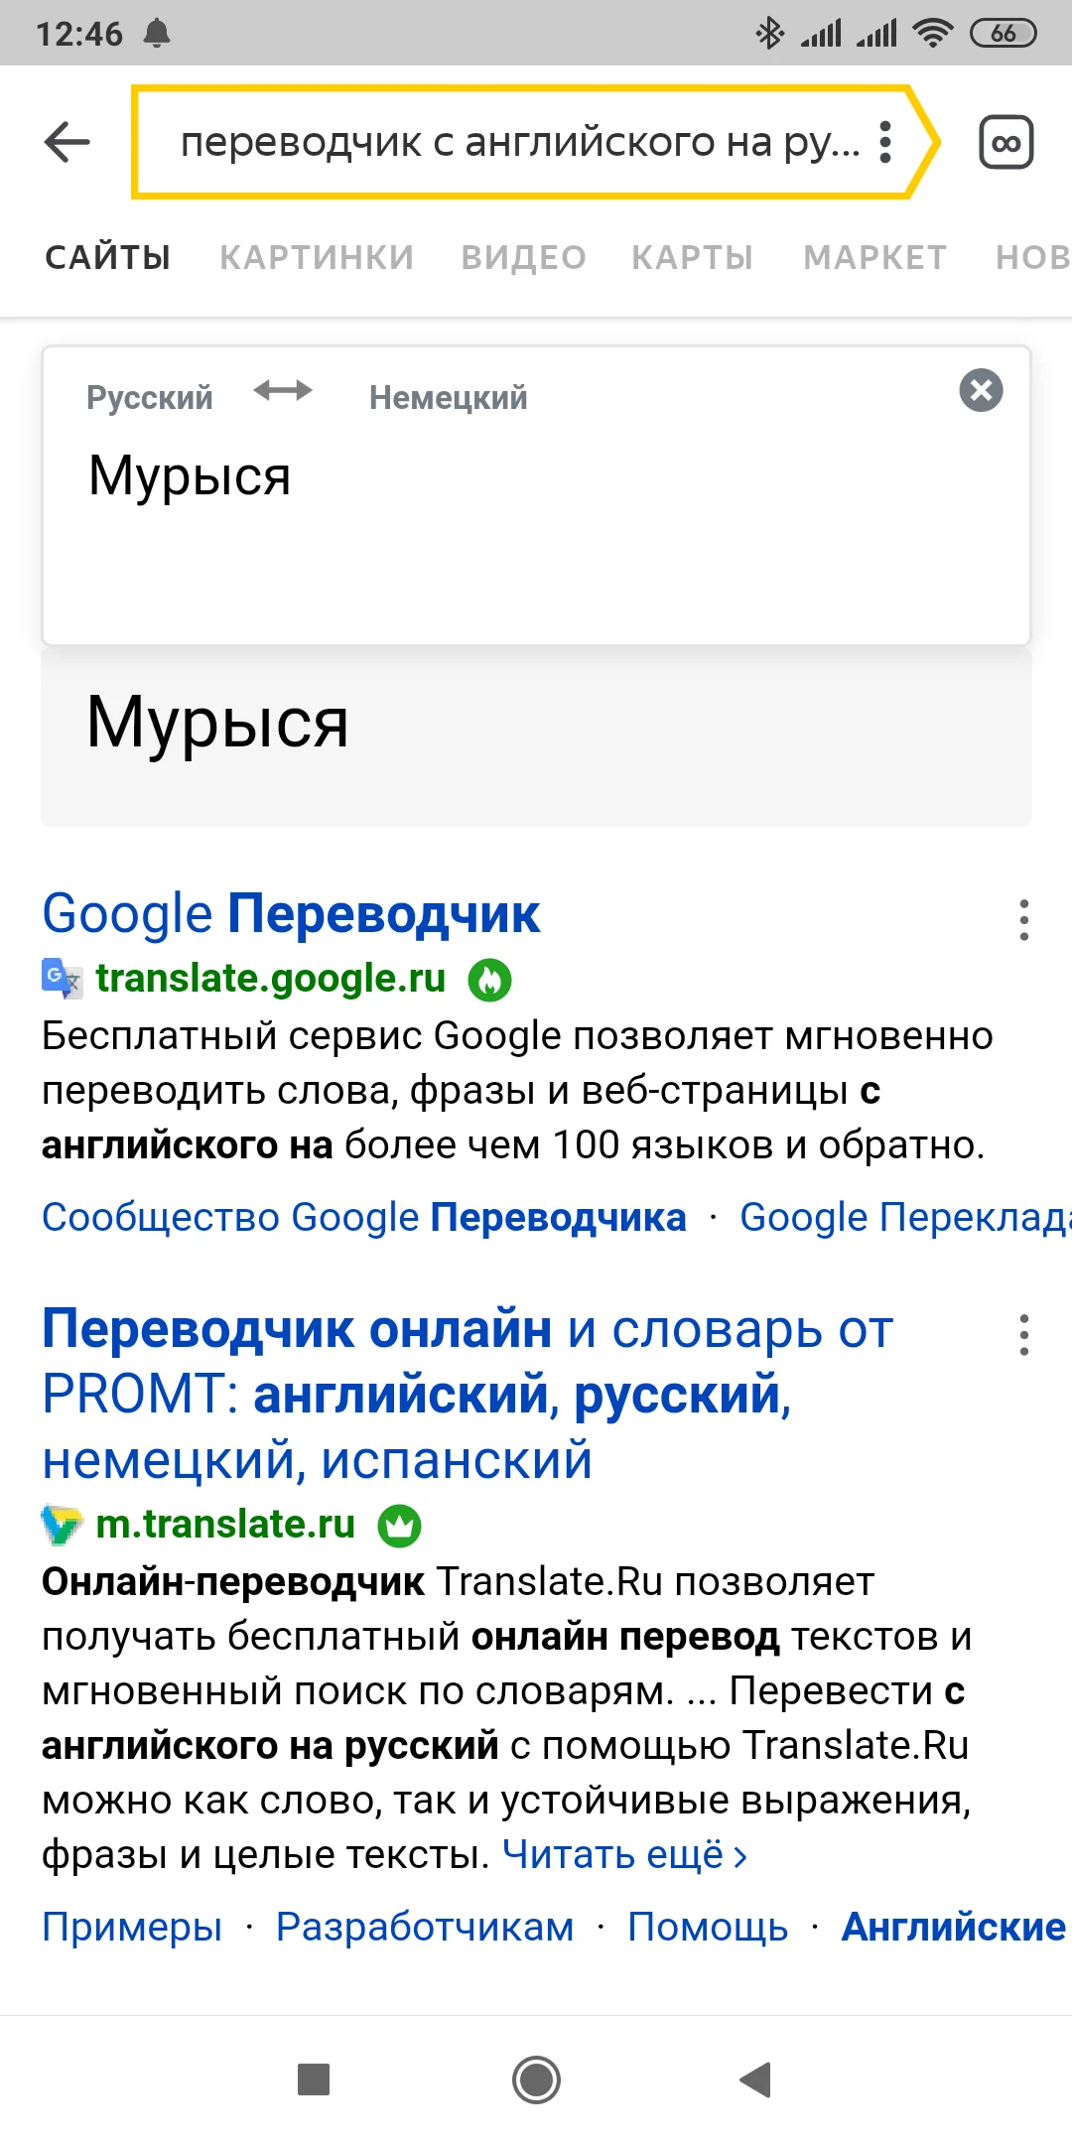Open the Немецкий target language selector
The image size is (1072, 2144).
[448, 396]
